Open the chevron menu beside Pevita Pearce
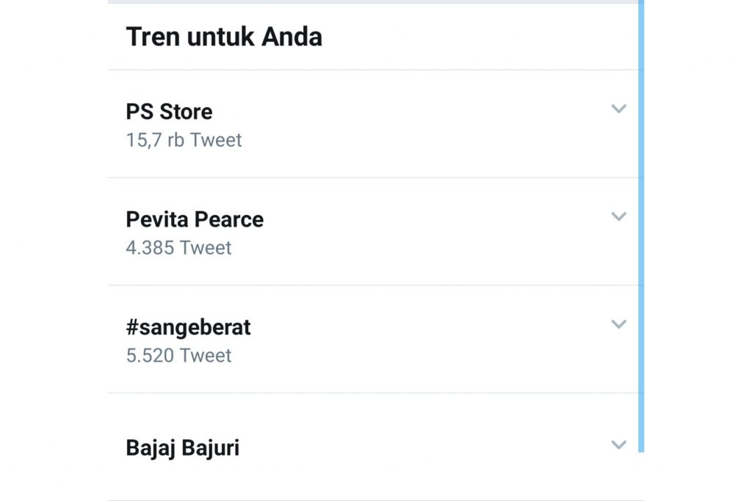 618,217
